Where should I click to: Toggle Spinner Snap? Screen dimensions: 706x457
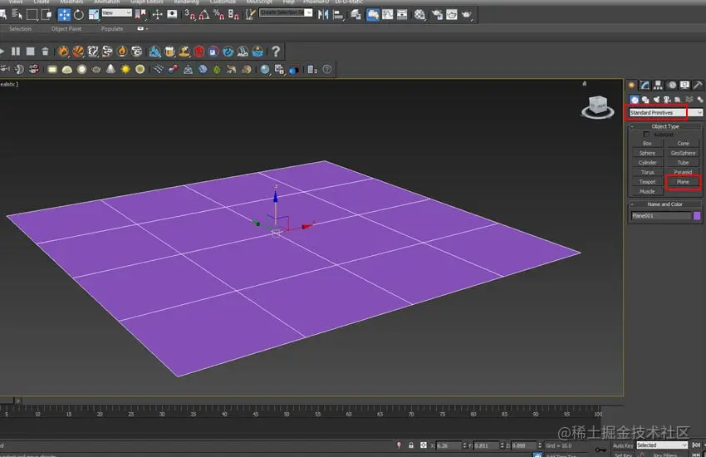tap(233, 14)
